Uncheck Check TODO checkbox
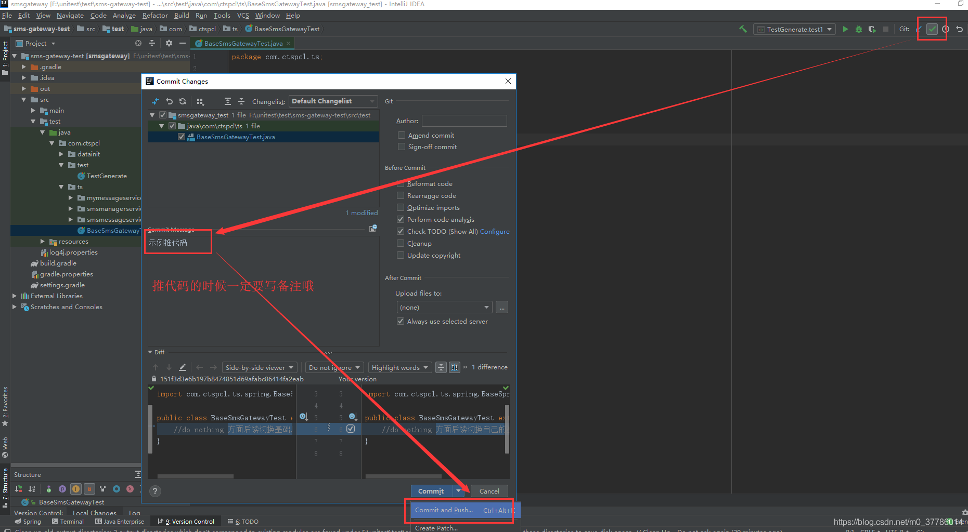Screen dimensions: 968x532 (x=401, y=231)
